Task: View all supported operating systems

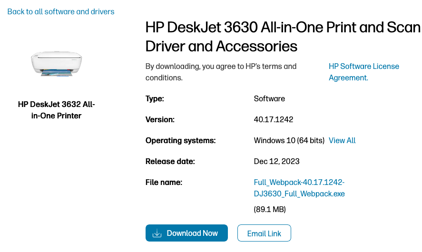Action: pos(342,140)
